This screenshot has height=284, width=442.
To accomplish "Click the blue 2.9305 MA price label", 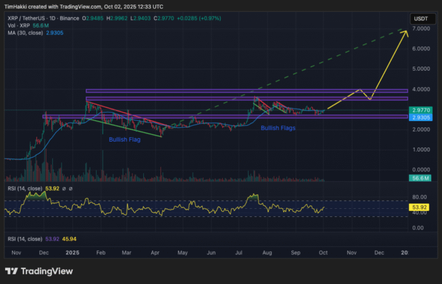I will [418, 118].
